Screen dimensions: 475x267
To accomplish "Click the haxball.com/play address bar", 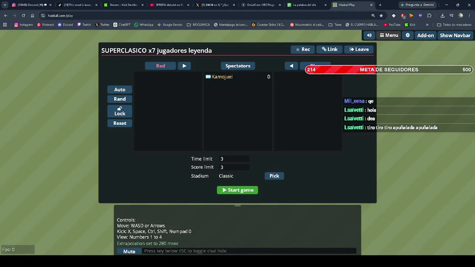I will 208,16.
